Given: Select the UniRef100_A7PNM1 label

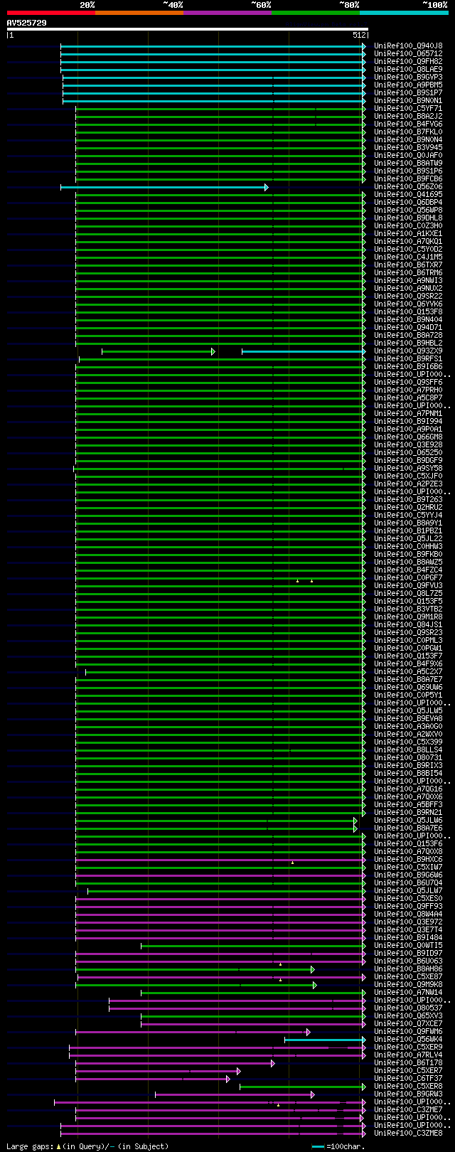Looking at the screenshot, I should coord(408,413).
